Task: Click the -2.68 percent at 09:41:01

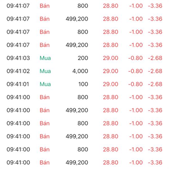Action: tap(155, 84)
